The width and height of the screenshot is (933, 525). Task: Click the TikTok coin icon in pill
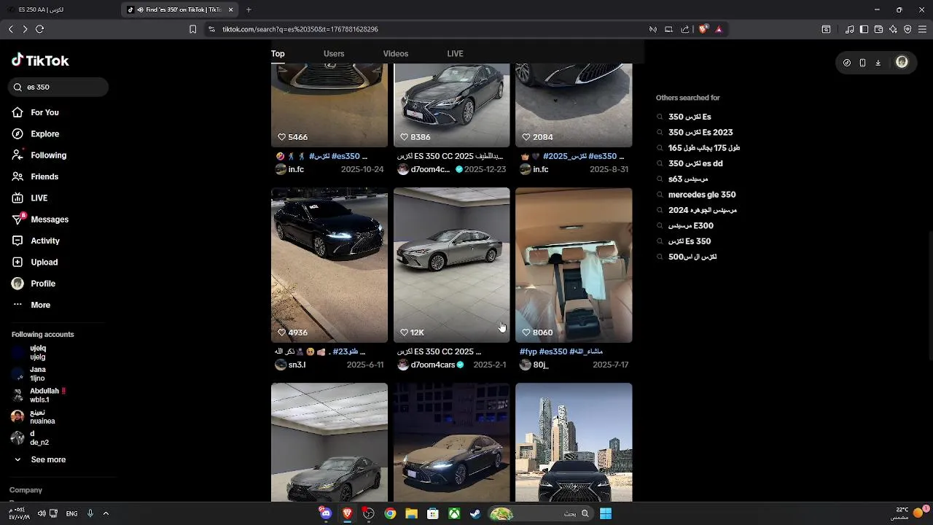(846, 63)
